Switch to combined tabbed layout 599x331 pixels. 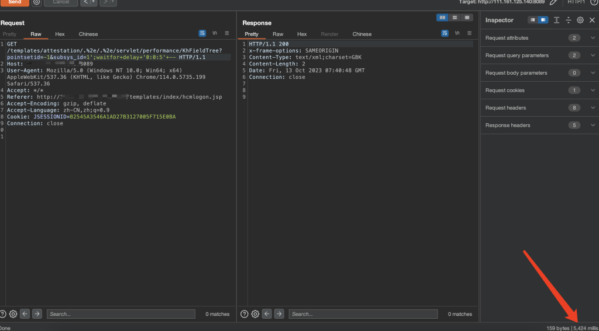coord(467,18)
